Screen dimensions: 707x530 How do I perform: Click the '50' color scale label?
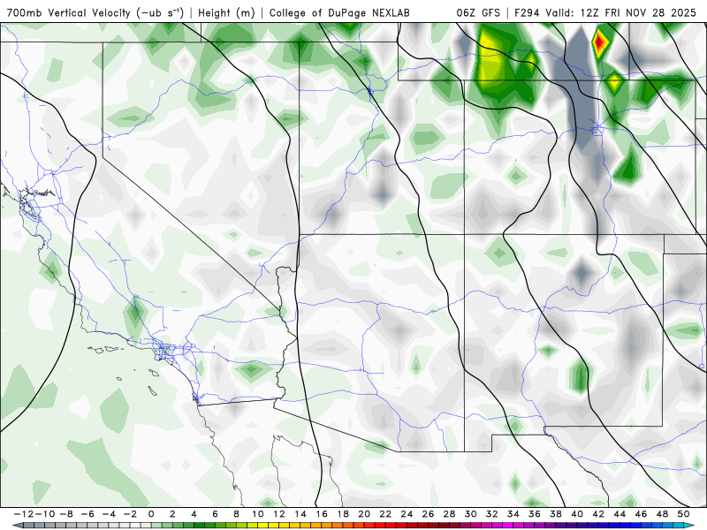click(x=683, y=514)
